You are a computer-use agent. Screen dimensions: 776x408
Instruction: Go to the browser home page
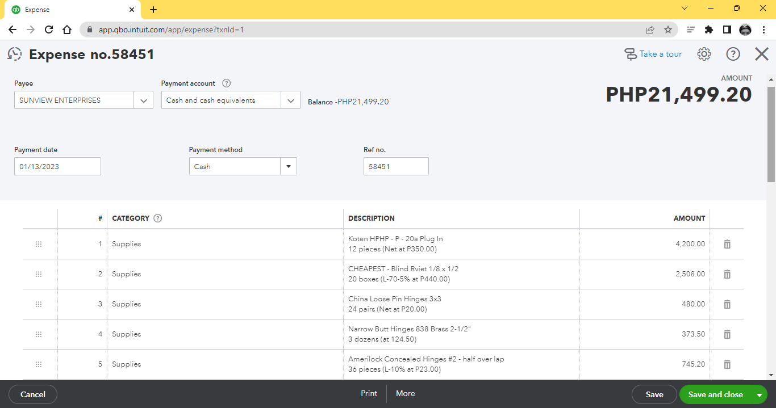click(67, 30)
